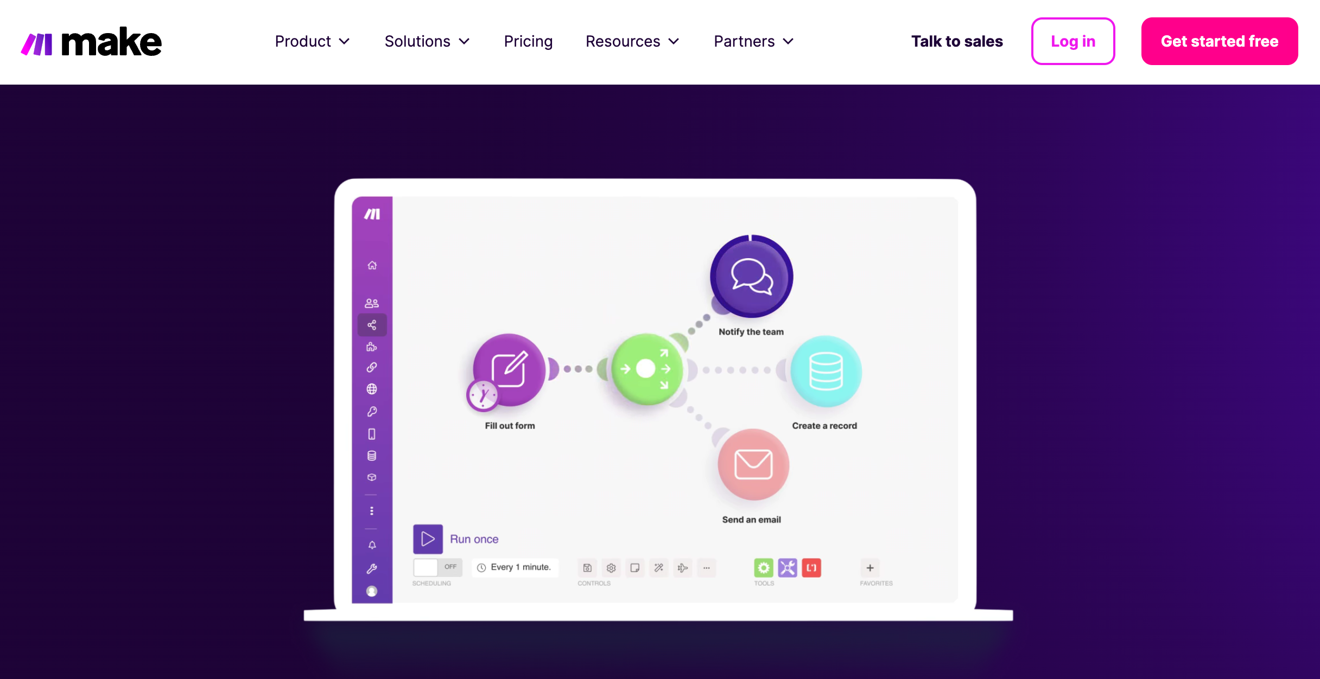Open the Partners menu
This screenshot has width=1320, height=679.
[x=752, y=41]
